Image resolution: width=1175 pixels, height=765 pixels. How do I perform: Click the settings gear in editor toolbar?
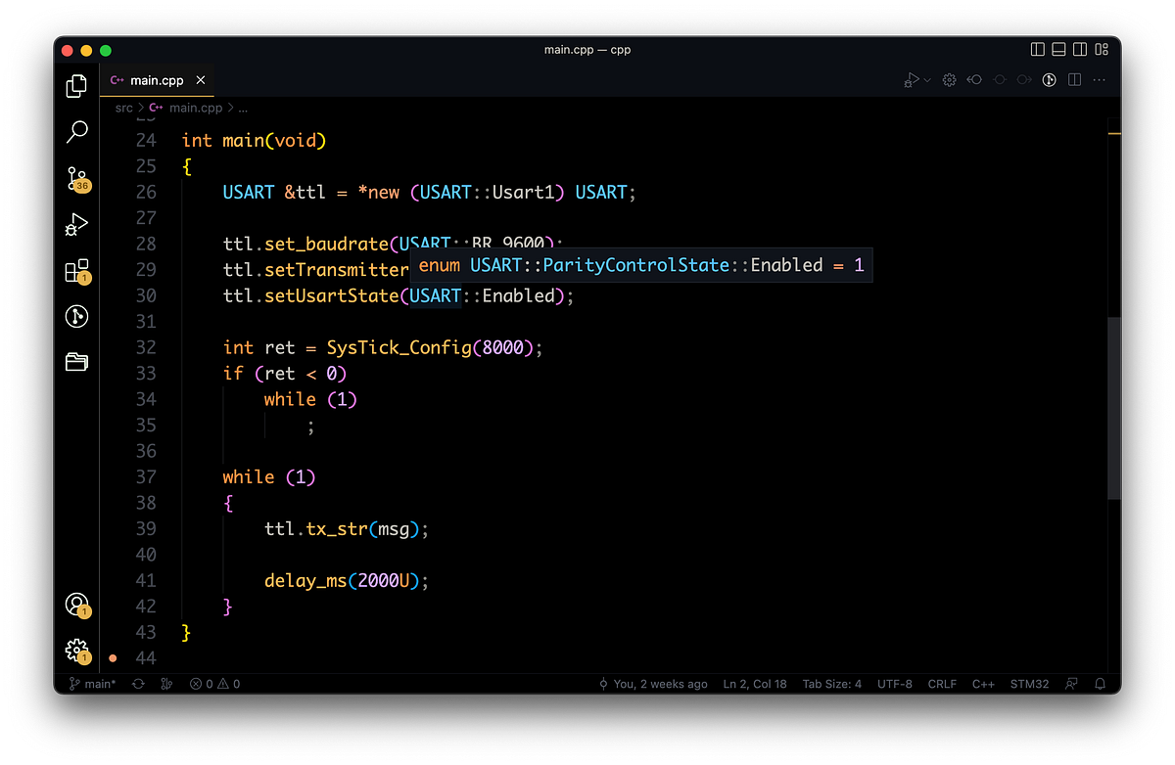(948, 79)
